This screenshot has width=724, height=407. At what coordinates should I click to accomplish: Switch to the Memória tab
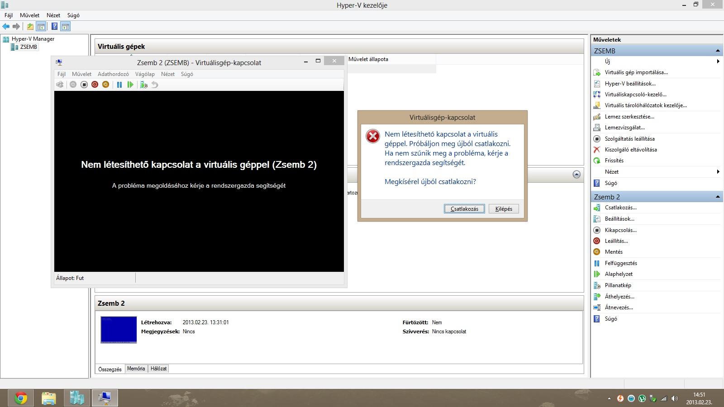pyautogui.click(x=136, y=369)
